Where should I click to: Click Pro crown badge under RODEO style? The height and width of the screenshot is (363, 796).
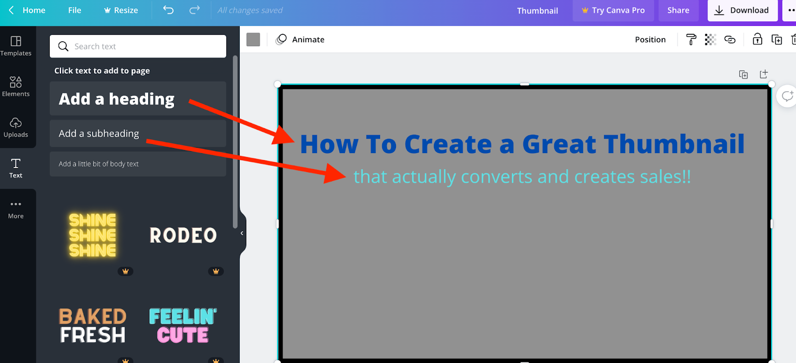pyautogui.click(x=216, y=272)
